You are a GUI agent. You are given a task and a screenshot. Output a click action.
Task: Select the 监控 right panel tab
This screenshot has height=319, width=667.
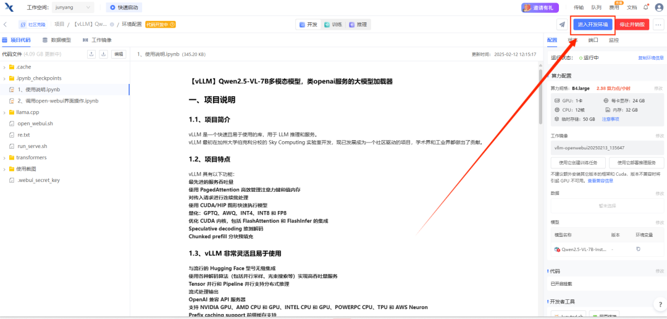[x=613, y=40]
